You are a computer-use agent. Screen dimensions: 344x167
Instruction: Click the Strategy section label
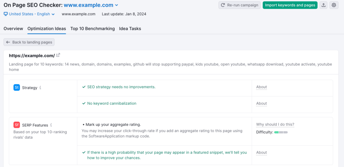(x=30, y=88)
